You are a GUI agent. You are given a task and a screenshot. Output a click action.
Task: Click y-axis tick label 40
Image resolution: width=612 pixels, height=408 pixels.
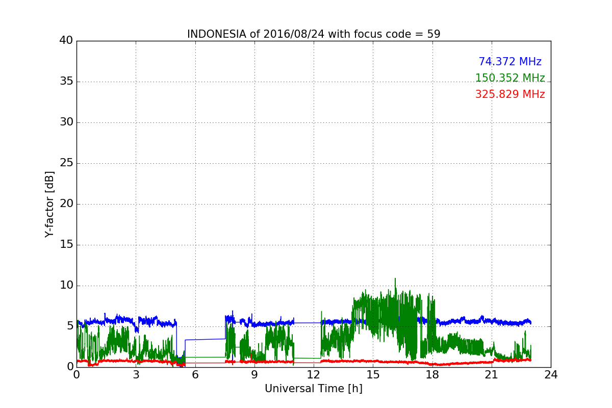(66, 40)
